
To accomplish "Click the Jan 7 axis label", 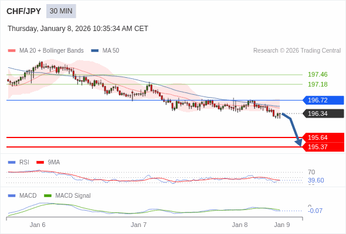I will tap(138, 225).
